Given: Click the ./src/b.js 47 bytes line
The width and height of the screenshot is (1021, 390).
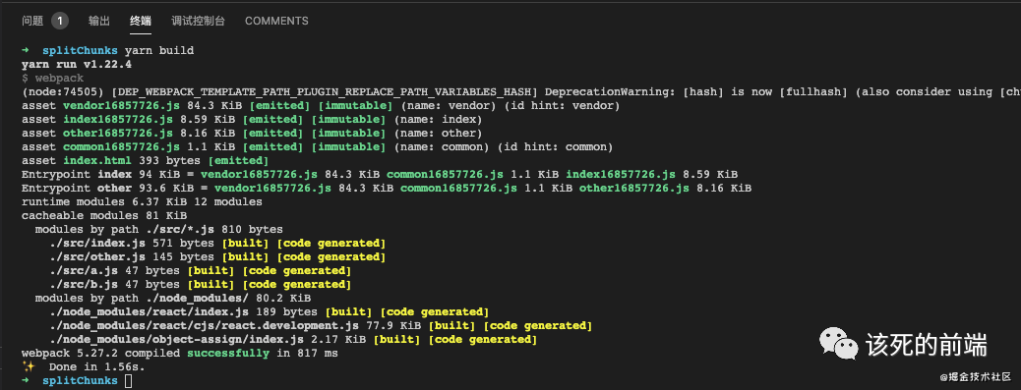Looking at the screenshot, I should click(201, 284).
